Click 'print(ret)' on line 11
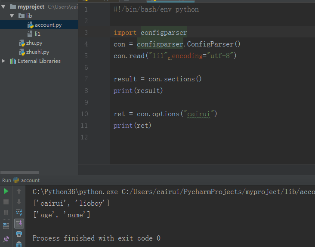The image size is (315, 247). pyautogui.click(x=132, y=126)
